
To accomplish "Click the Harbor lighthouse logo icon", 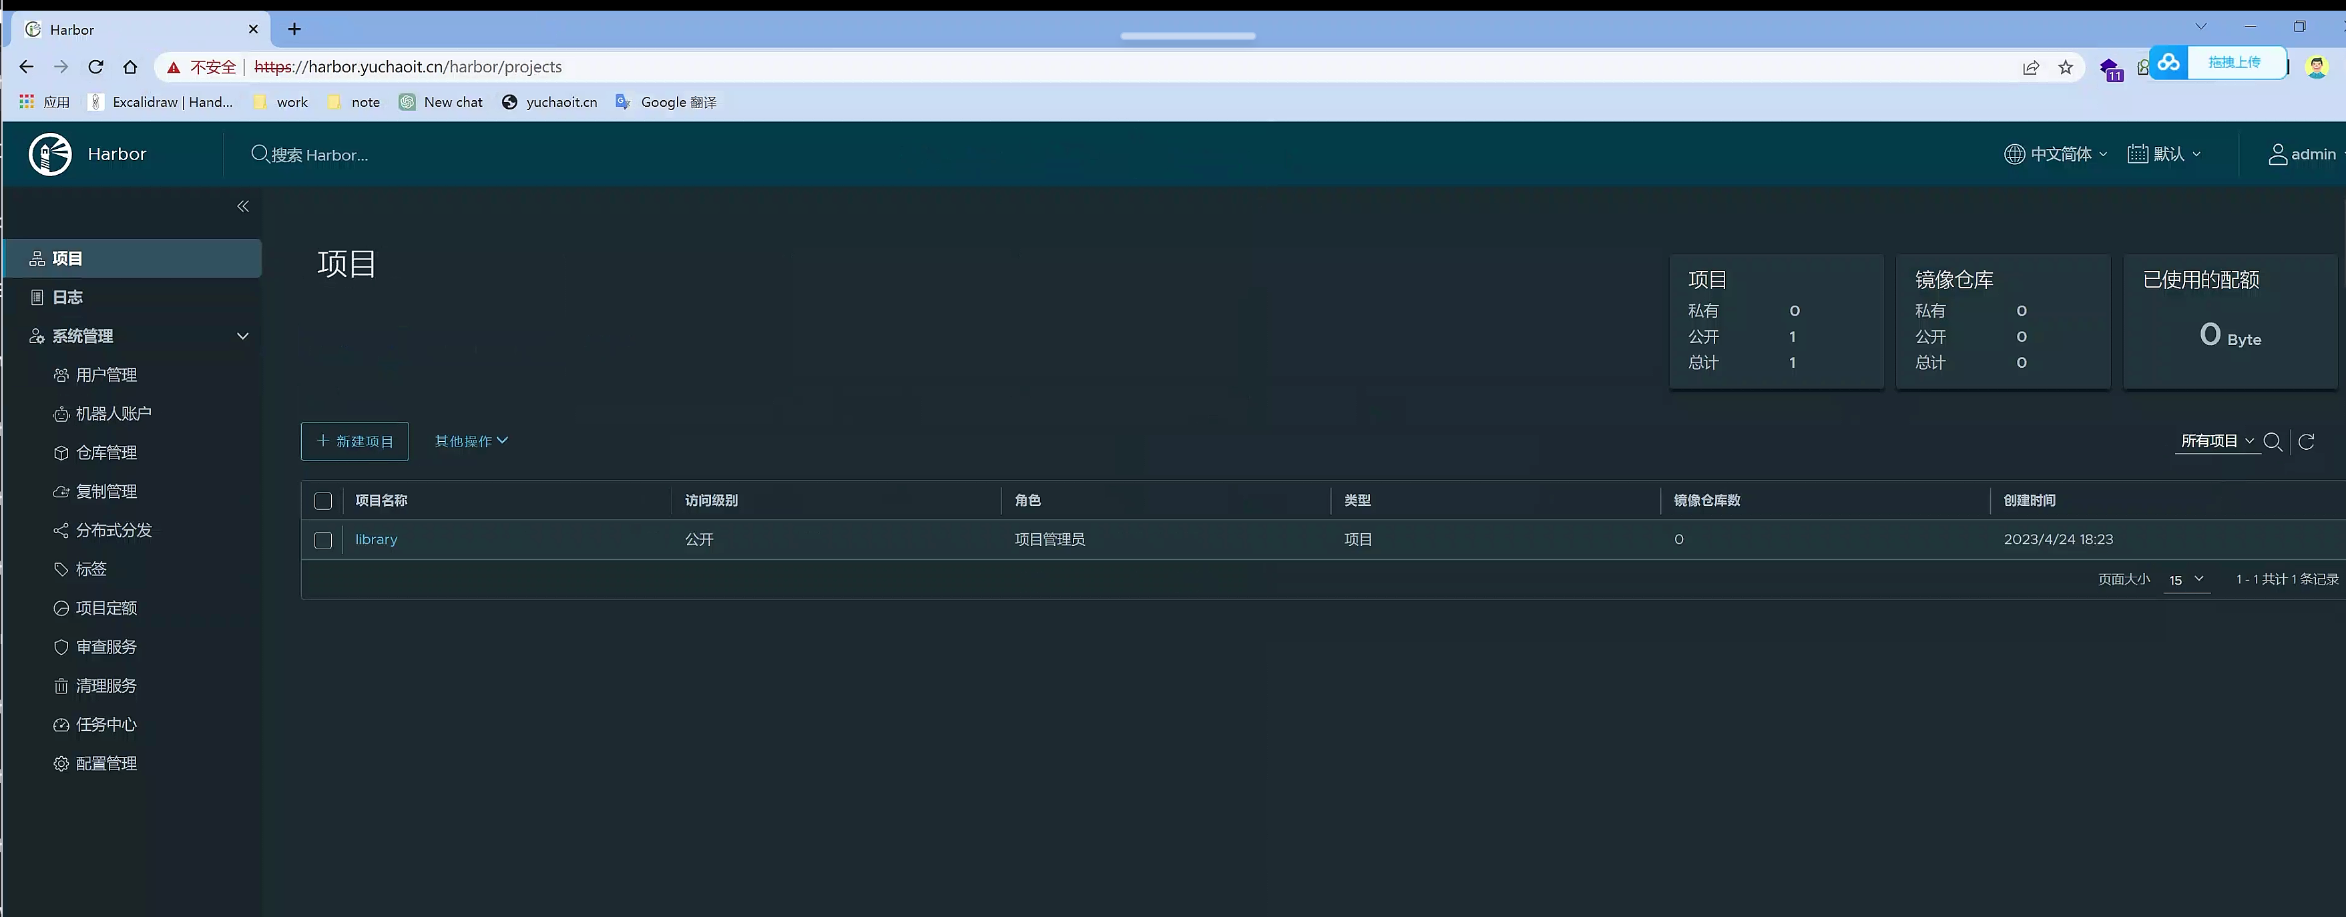I will (x=50, y=154).
